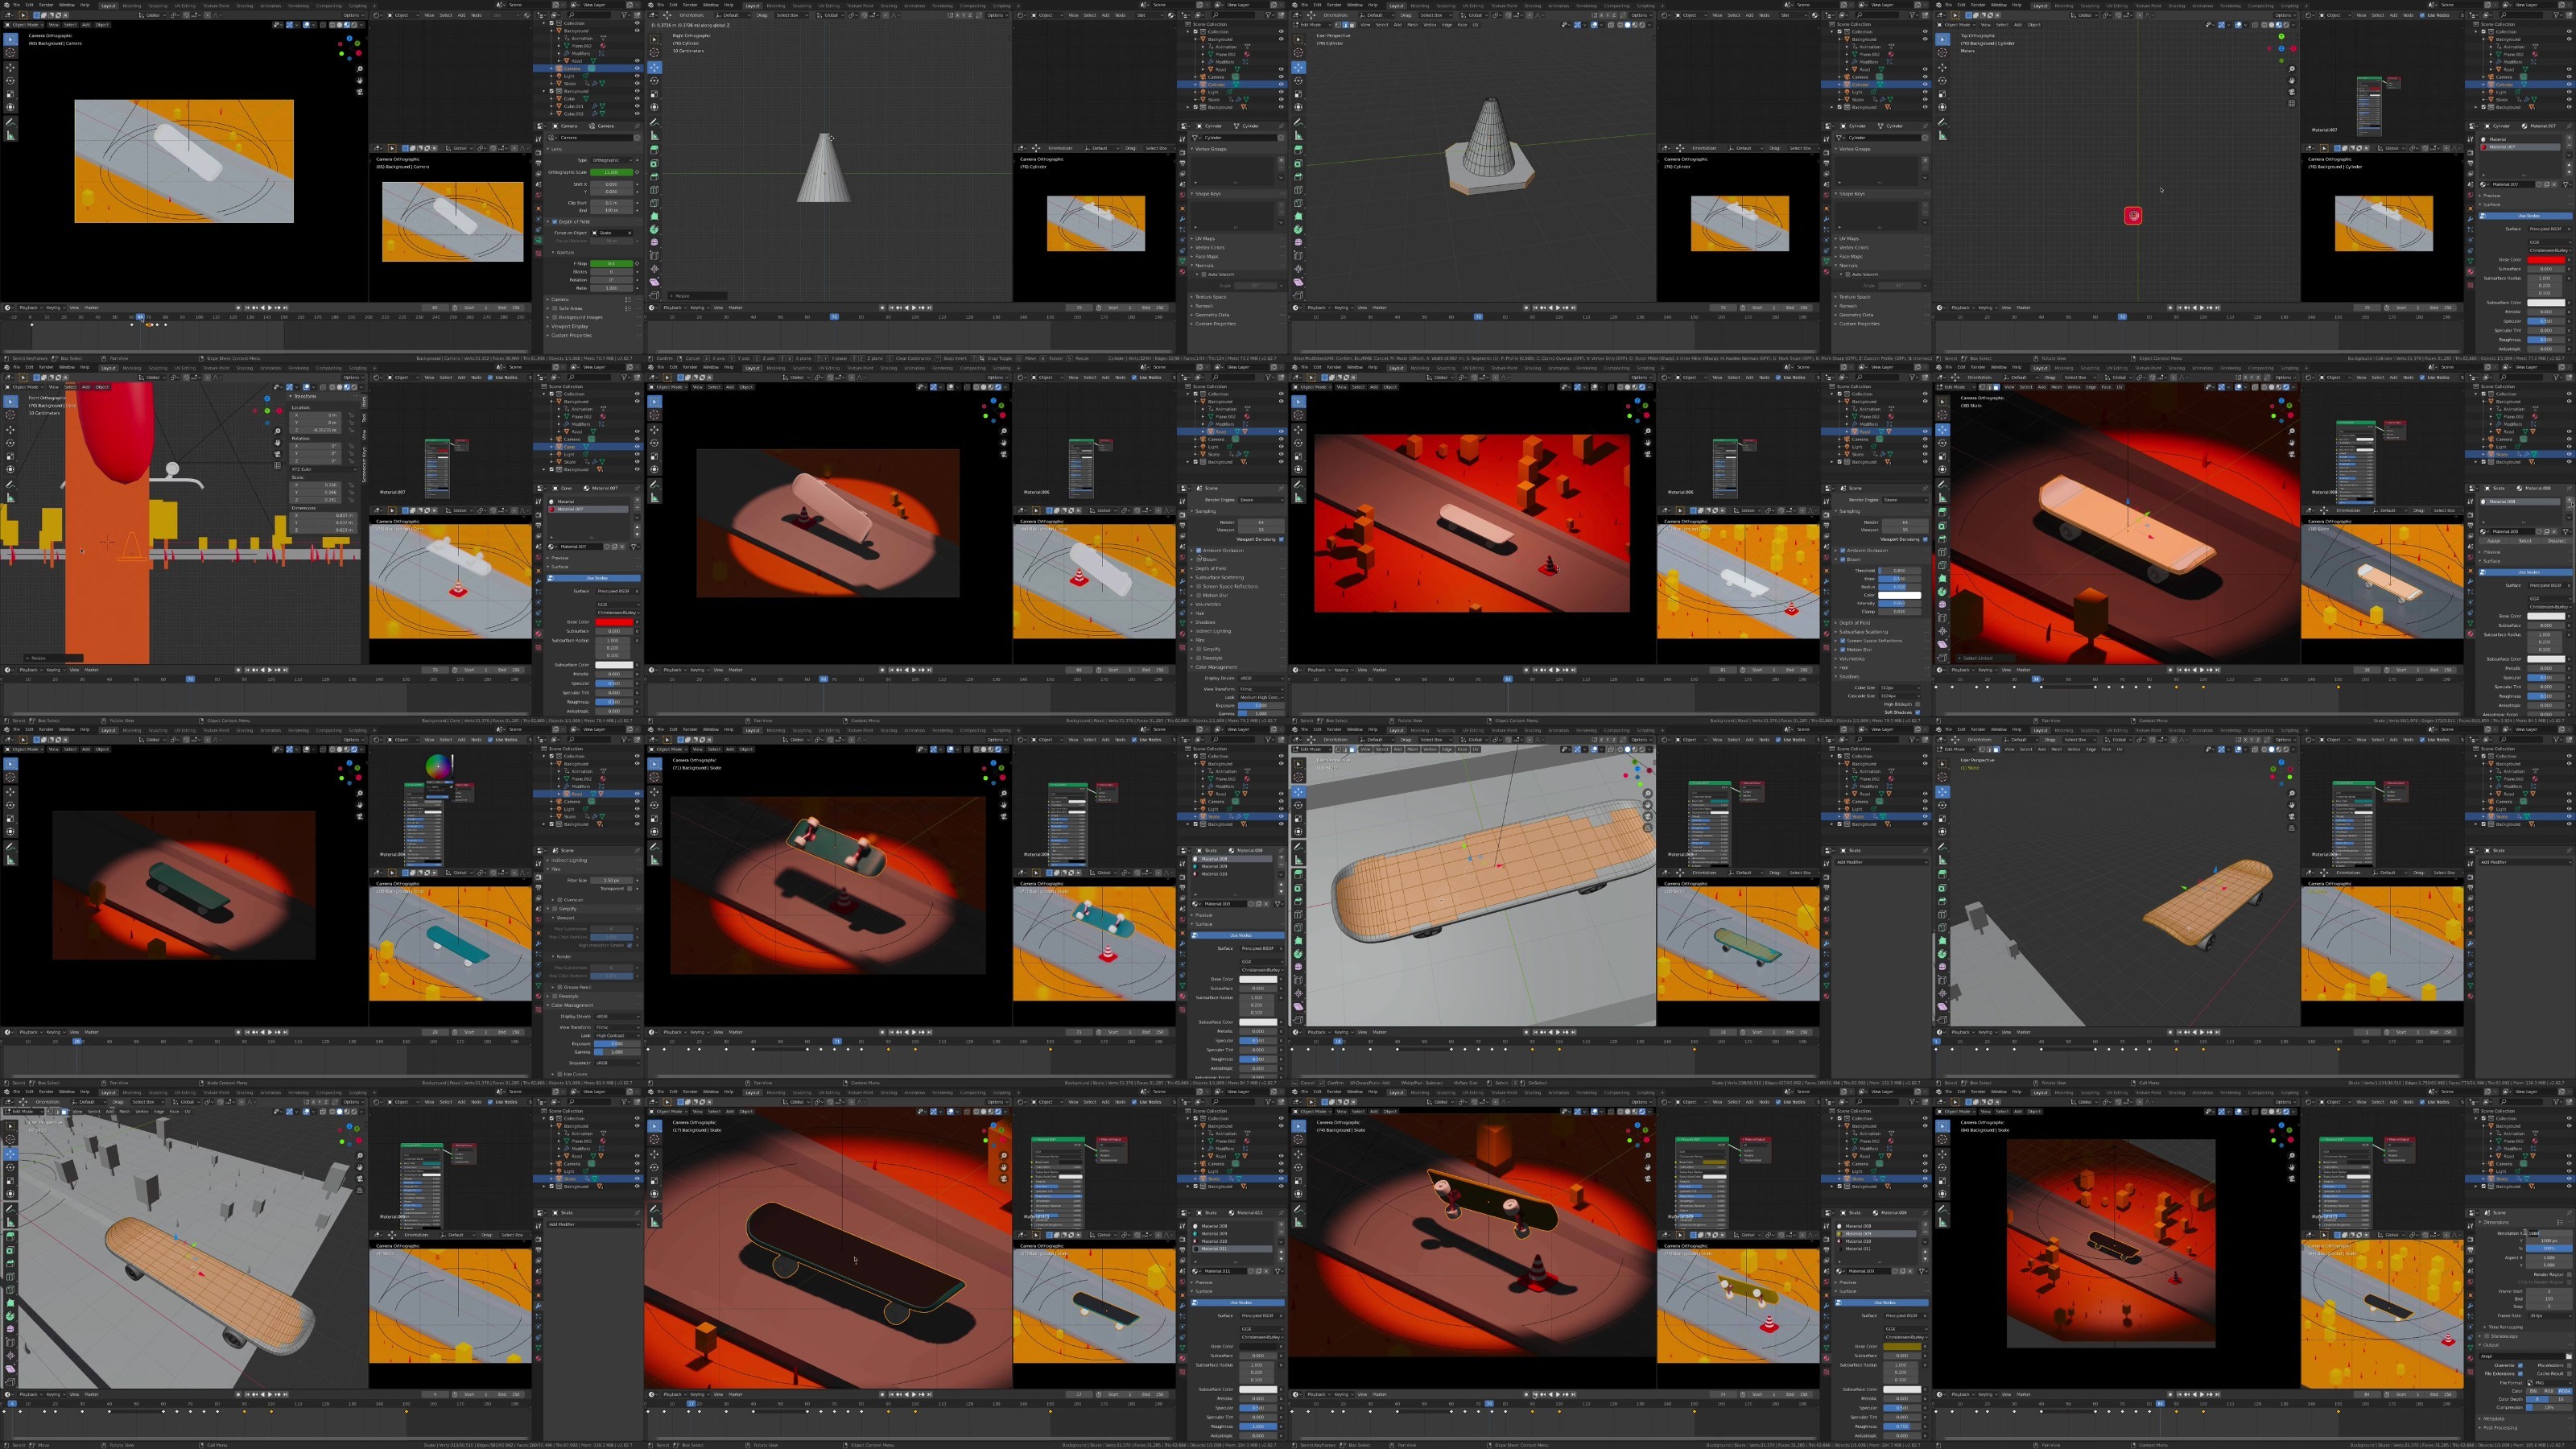Click Options button in Bloom-settings frame header
2576x1449 pixels.
point(1641,378)
